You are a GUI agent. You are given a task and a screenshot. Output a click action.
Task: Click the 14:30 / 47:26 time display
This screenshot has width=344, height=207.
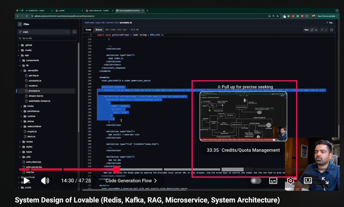(76, 181)
